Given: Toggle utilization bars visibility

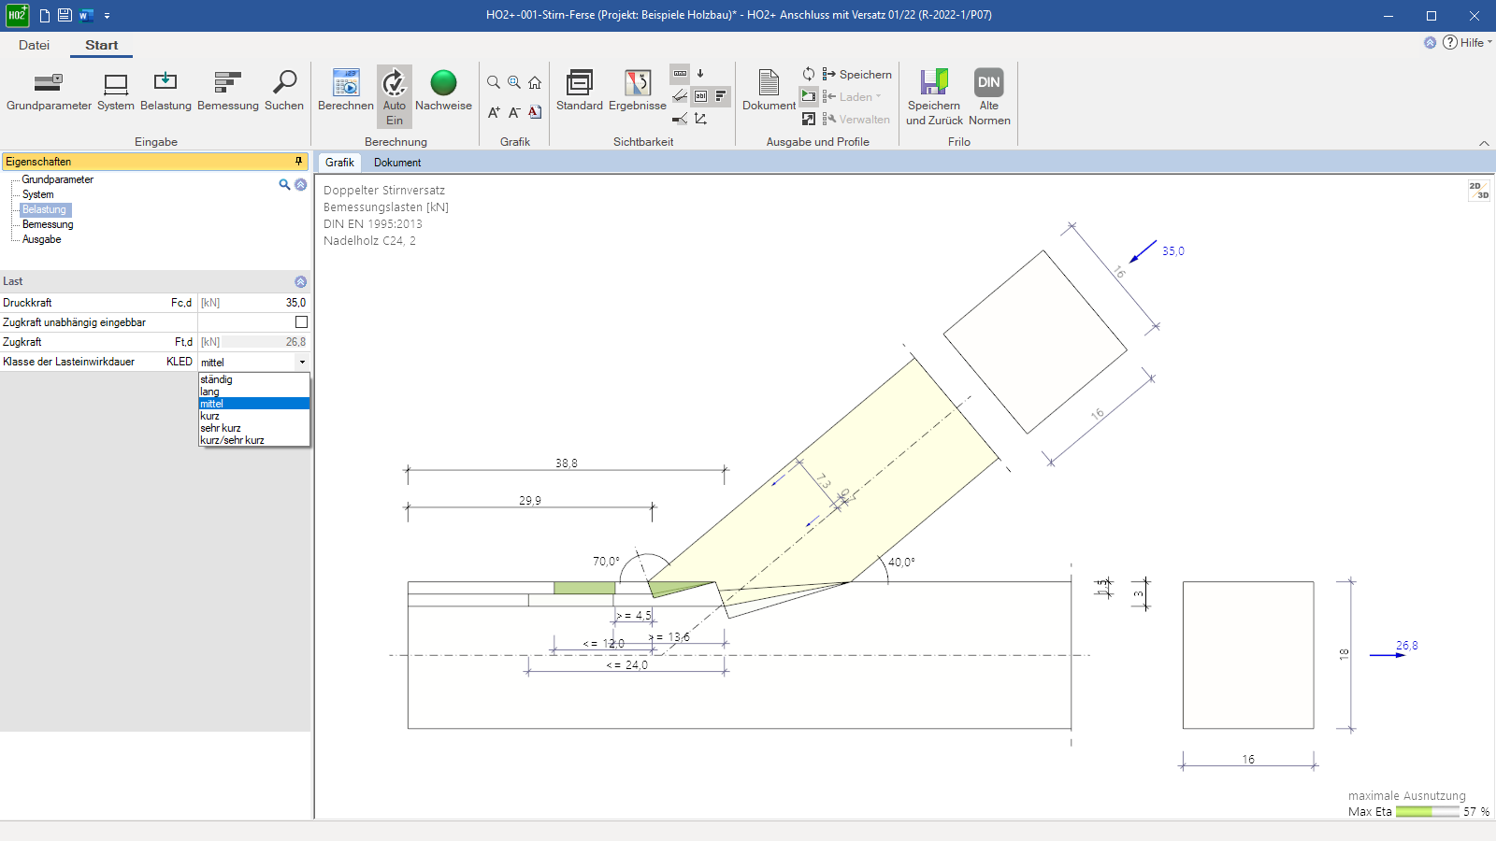Looking at the screenshot, I should pos(721,95).
